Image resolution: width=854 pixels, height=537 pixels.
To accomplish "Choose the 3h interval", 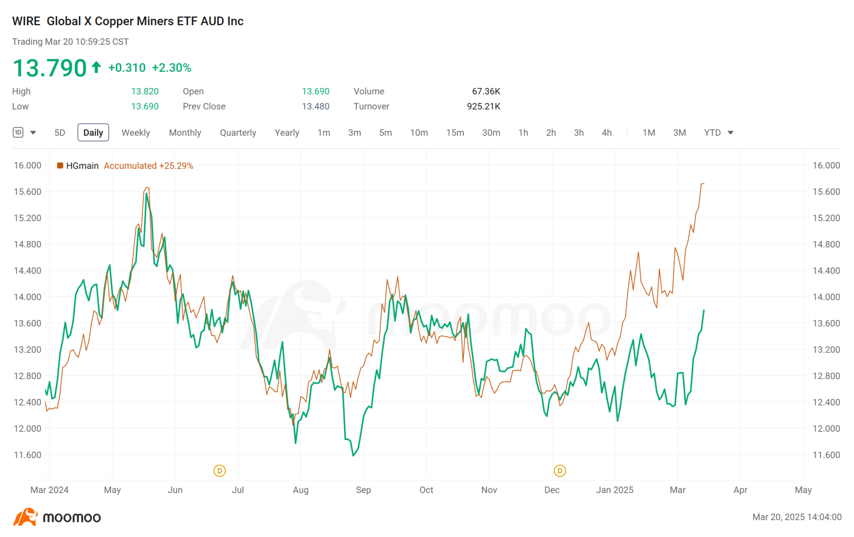I will pyautogui.click(x=579, y=133).
